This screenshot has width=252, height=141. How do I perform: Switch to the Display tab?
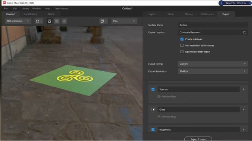click(189, 14)
